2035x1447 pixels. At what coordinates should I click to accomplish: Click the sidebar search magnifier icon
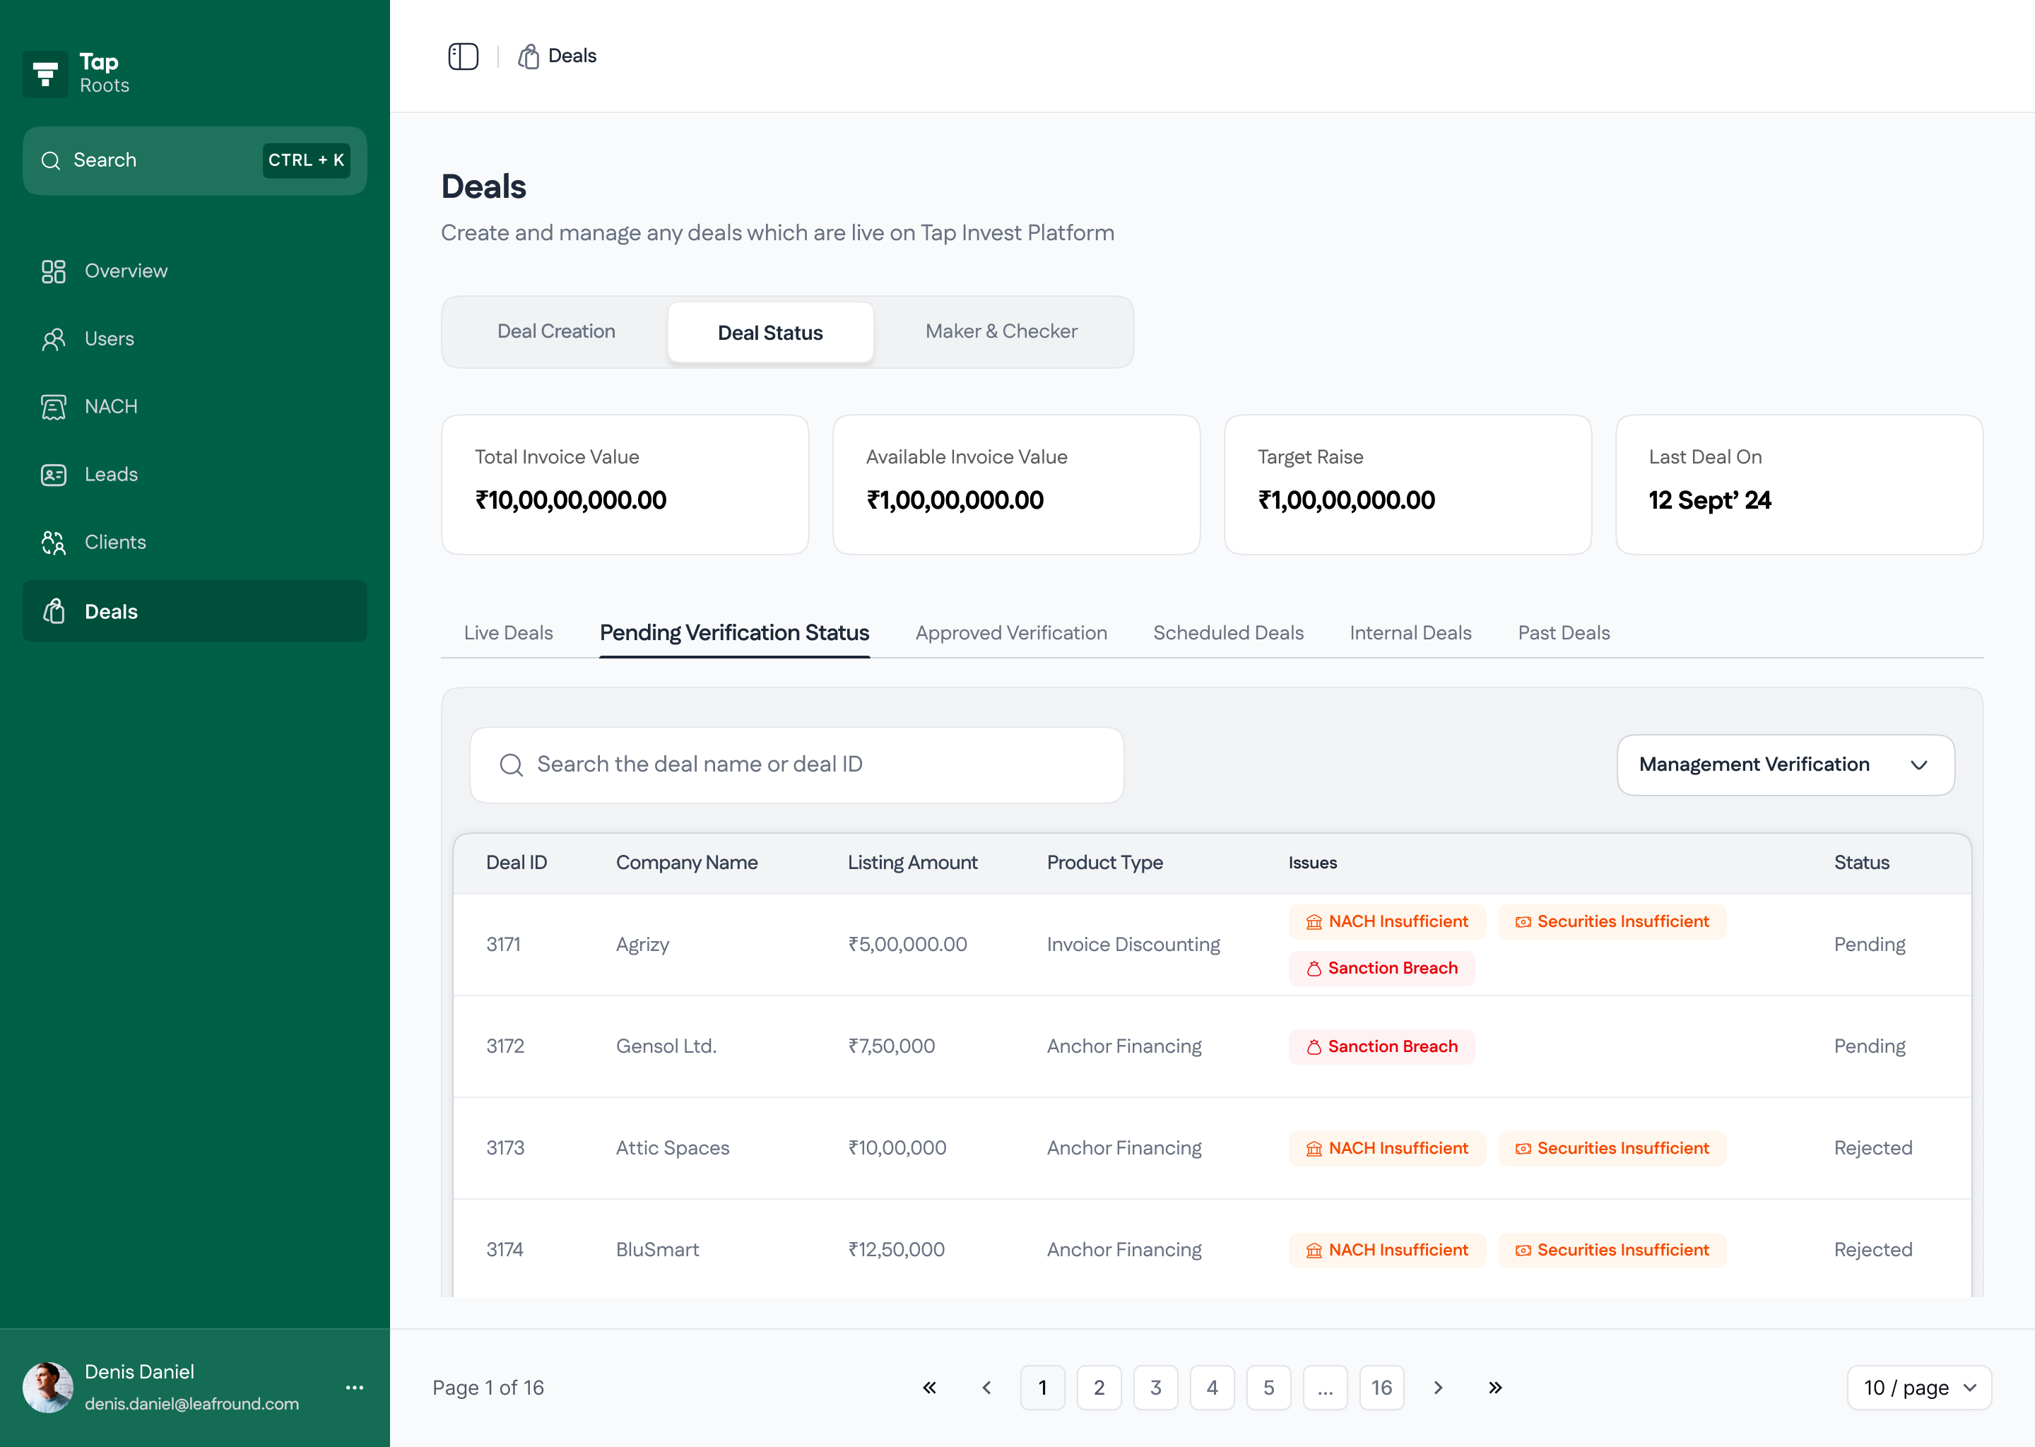(x=51, y=160)
